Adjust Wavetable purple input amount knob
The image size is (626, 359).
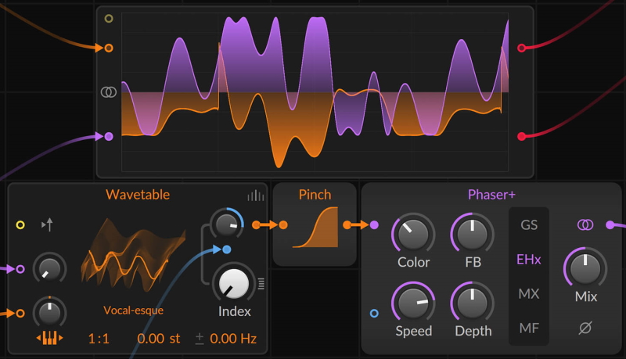point(49,269)
